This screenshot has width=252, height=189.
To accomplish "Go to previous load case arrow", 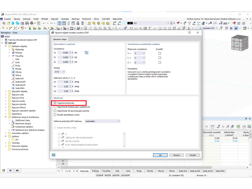I will pos(172,23).
